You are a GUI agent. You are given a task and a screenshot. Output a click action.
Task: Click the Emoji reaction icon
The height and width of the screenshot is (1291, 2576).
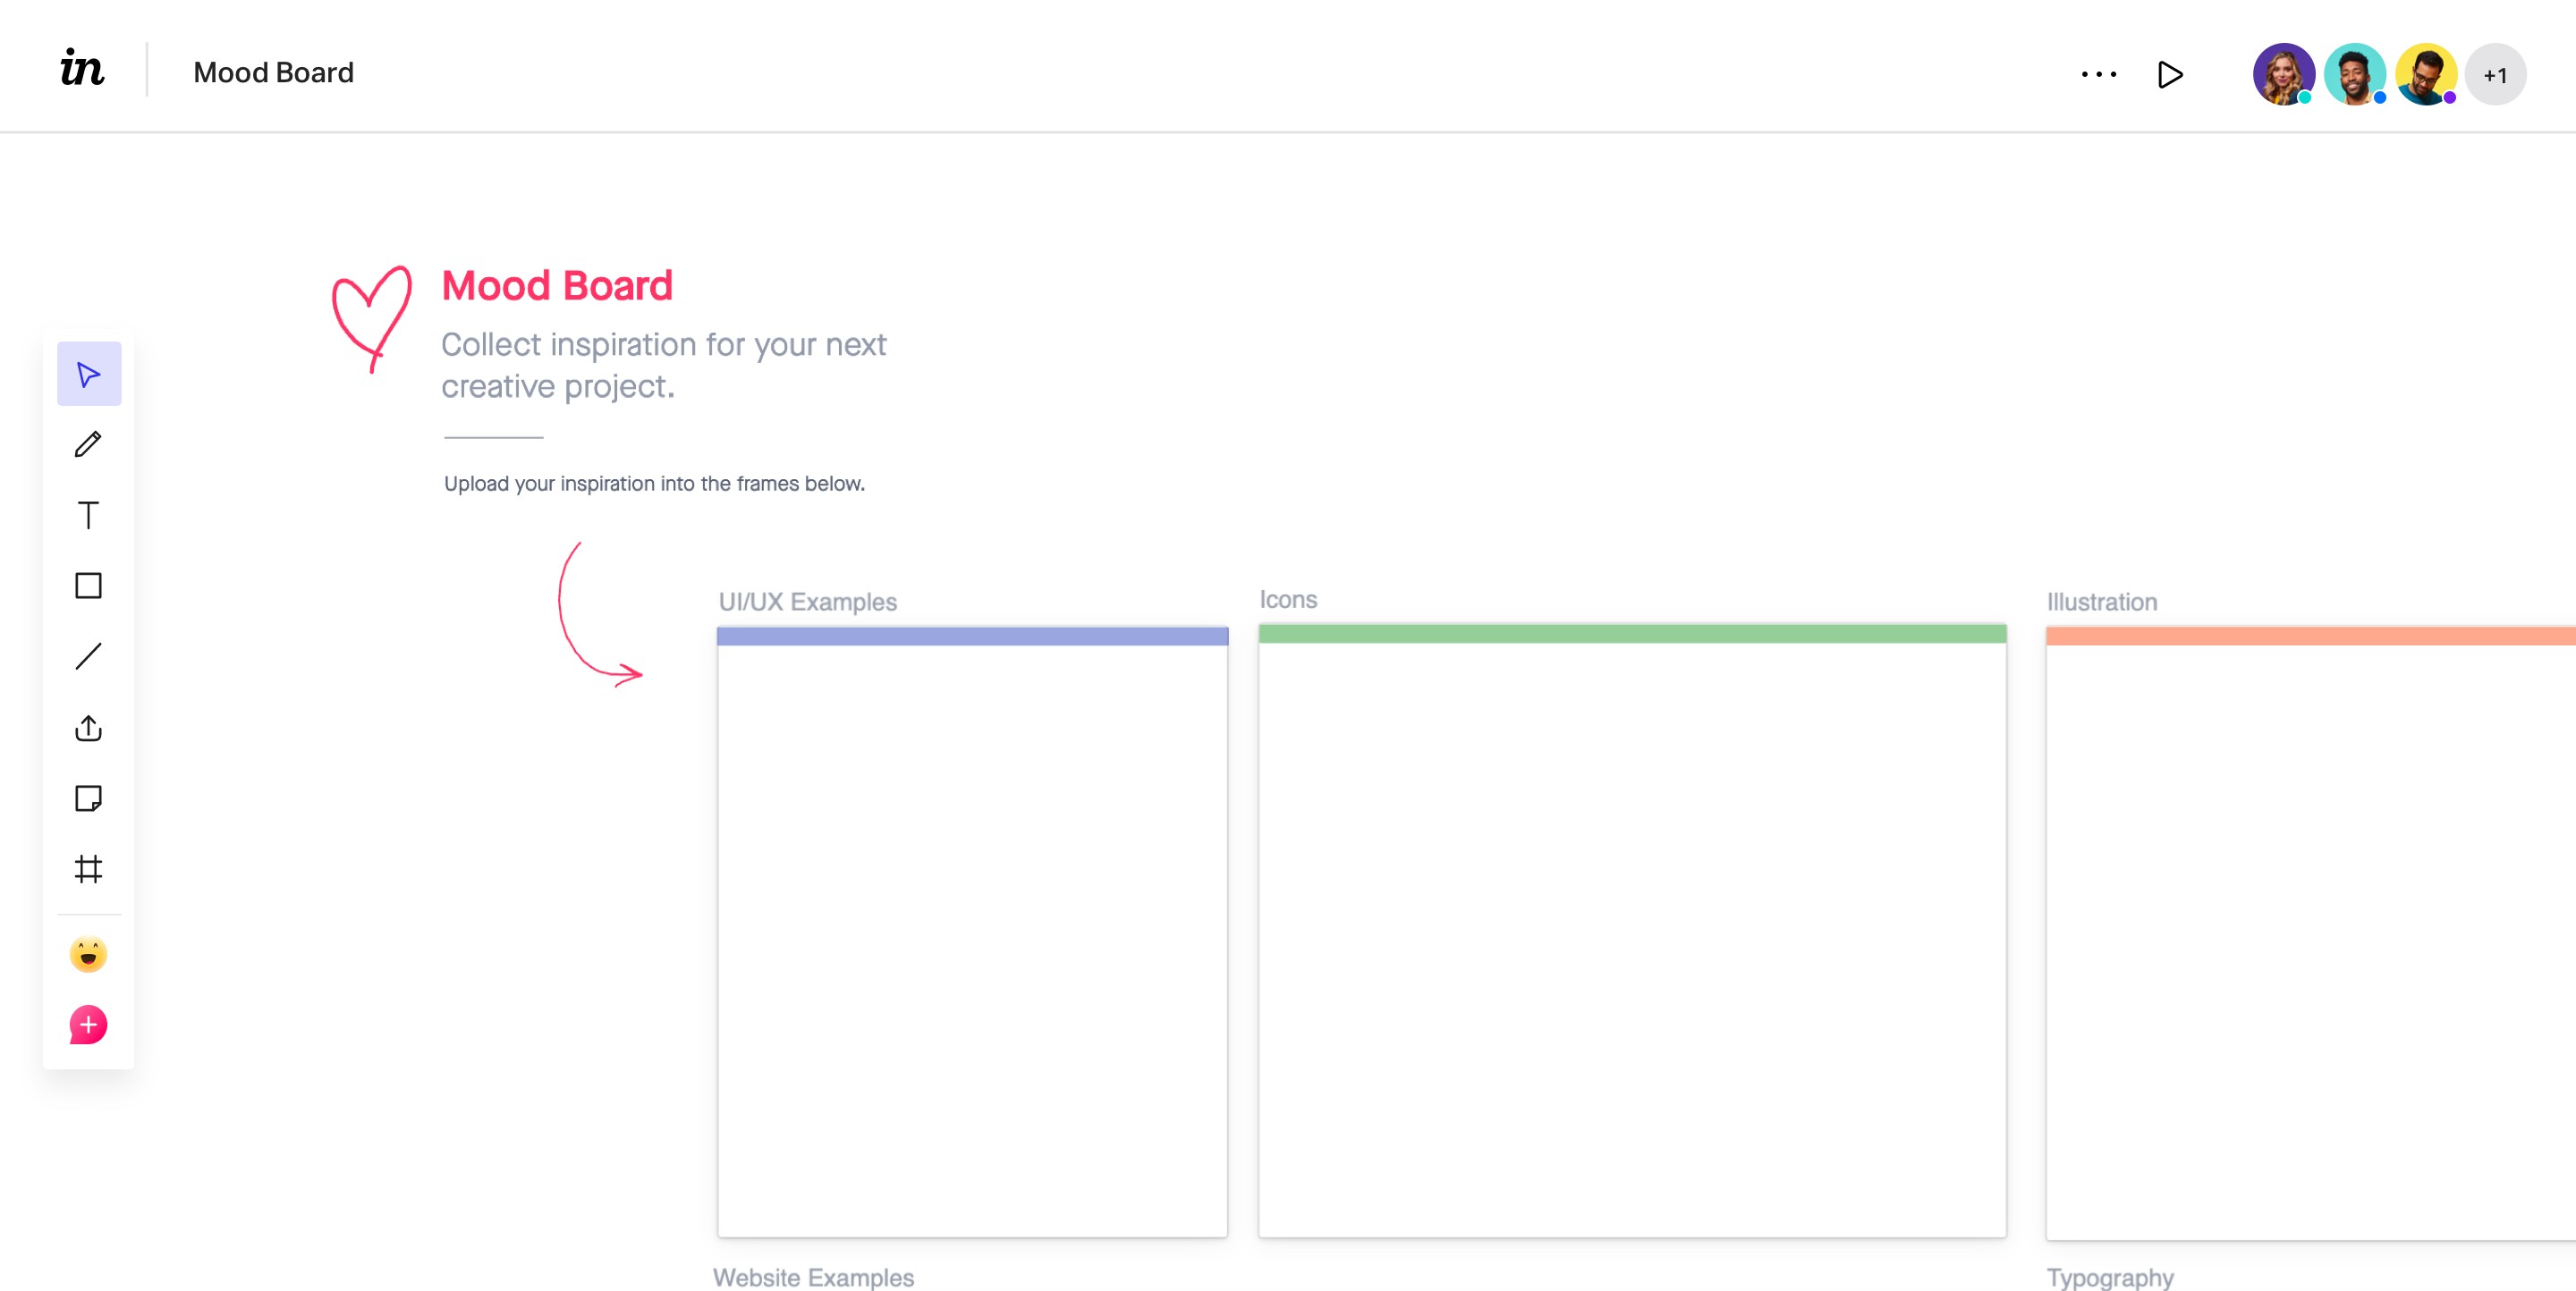pos(89,955)
